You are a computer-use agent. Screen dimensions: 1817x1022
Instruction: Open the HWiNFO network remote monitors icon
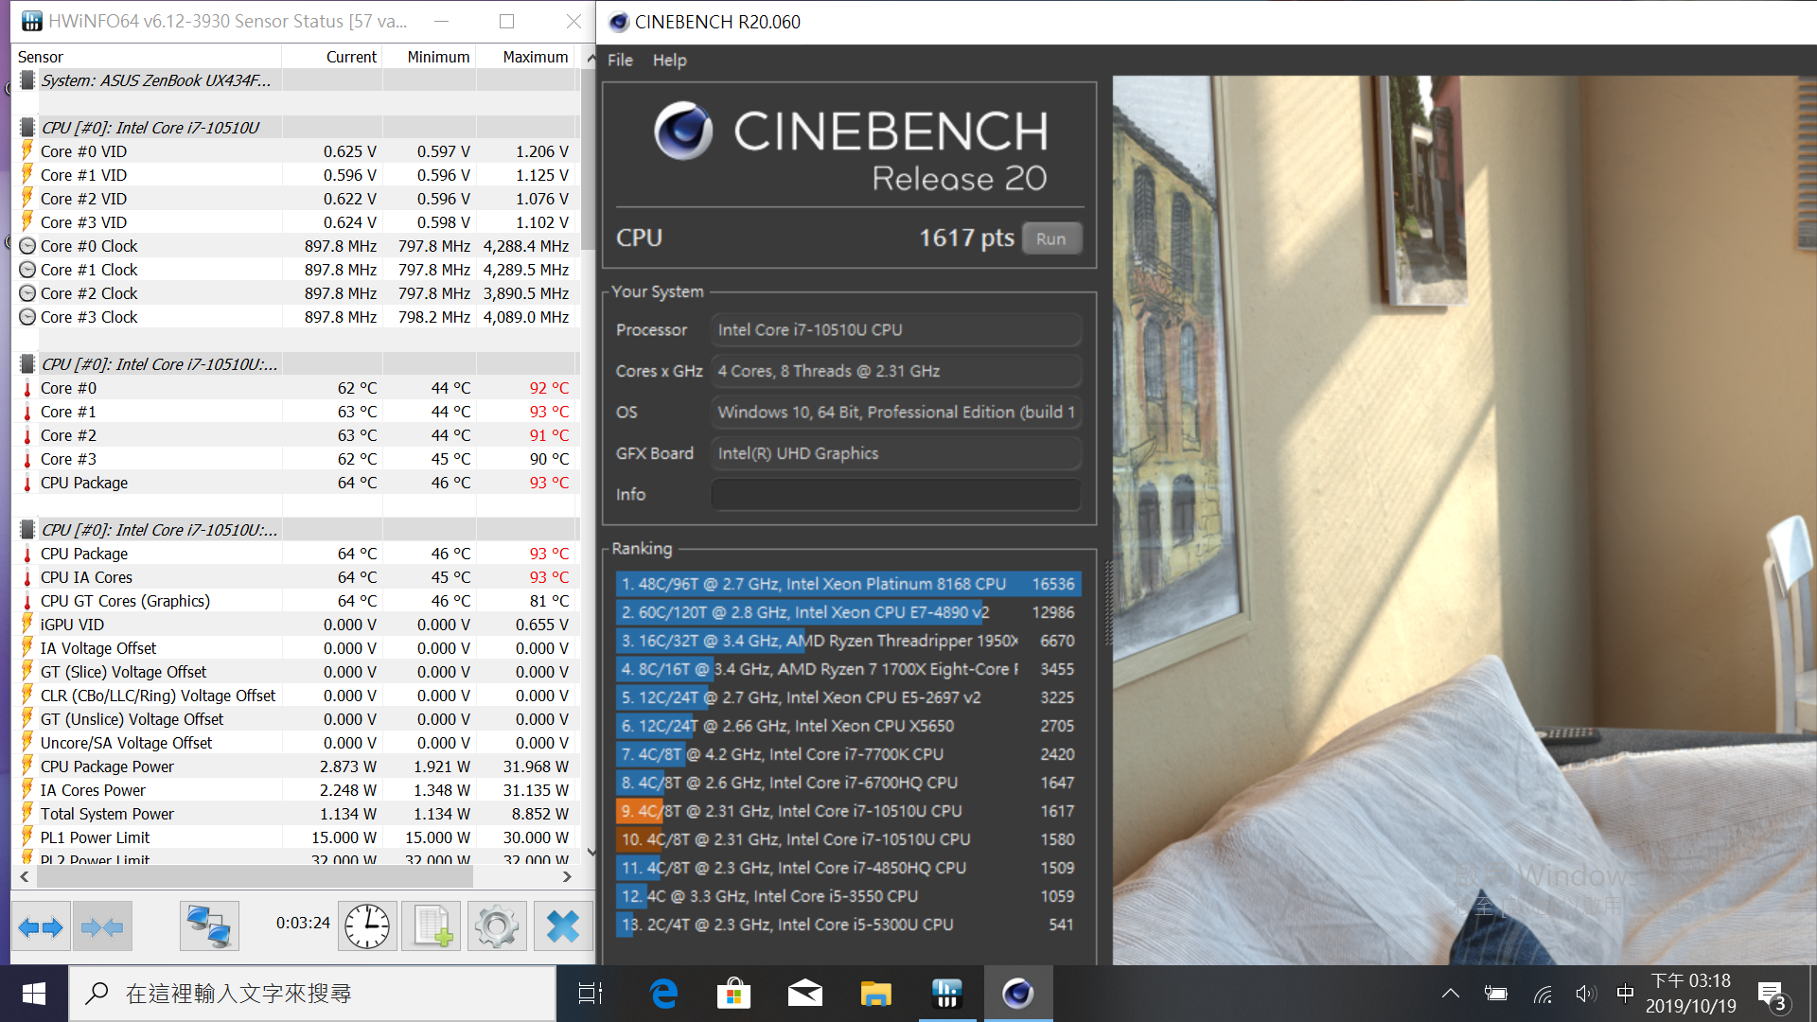click(x=209, y=926)
